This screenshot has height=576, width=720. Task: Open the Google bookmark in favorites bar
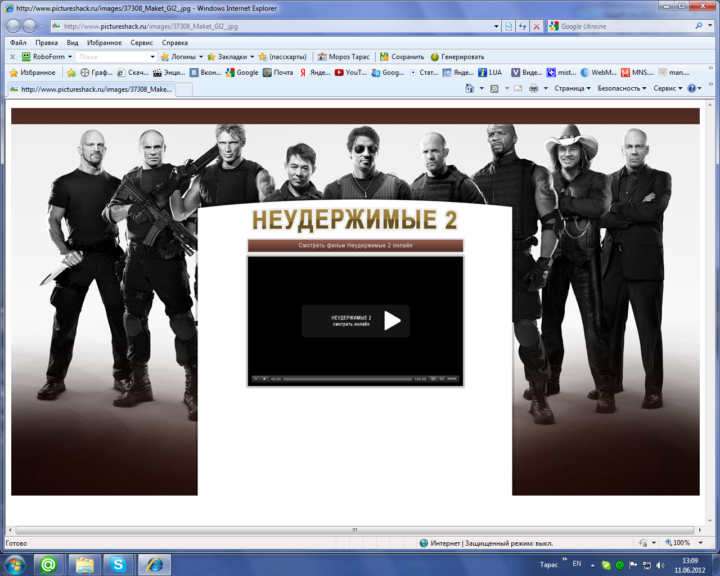(x=242, y=73)
